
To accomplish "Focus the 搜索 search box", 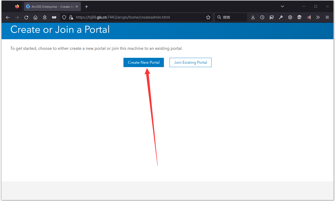I will pyautogui.click(x=231, y=17).
